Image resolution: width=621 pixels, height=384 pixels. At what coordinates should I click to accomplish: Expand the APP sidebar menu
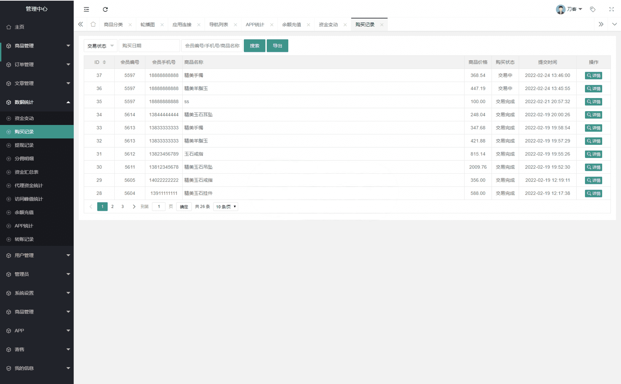pyautogui.click(x=37, y=331)
